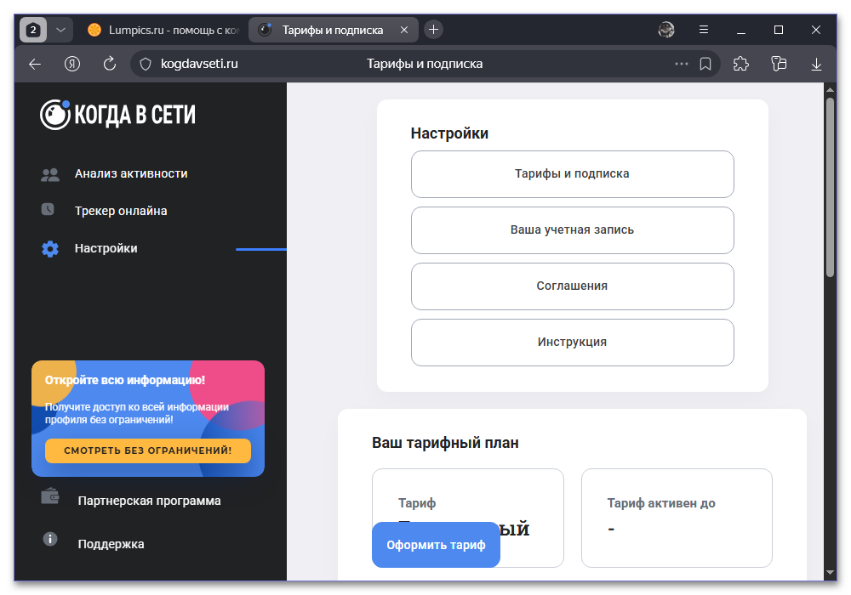Open the downloads panel
Viewport: 851px width, 595px height.
pyautogui.click(x=816, y=64)
